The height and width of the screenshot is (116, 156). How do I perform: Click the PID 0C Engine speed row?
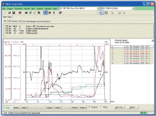(21, 31)
